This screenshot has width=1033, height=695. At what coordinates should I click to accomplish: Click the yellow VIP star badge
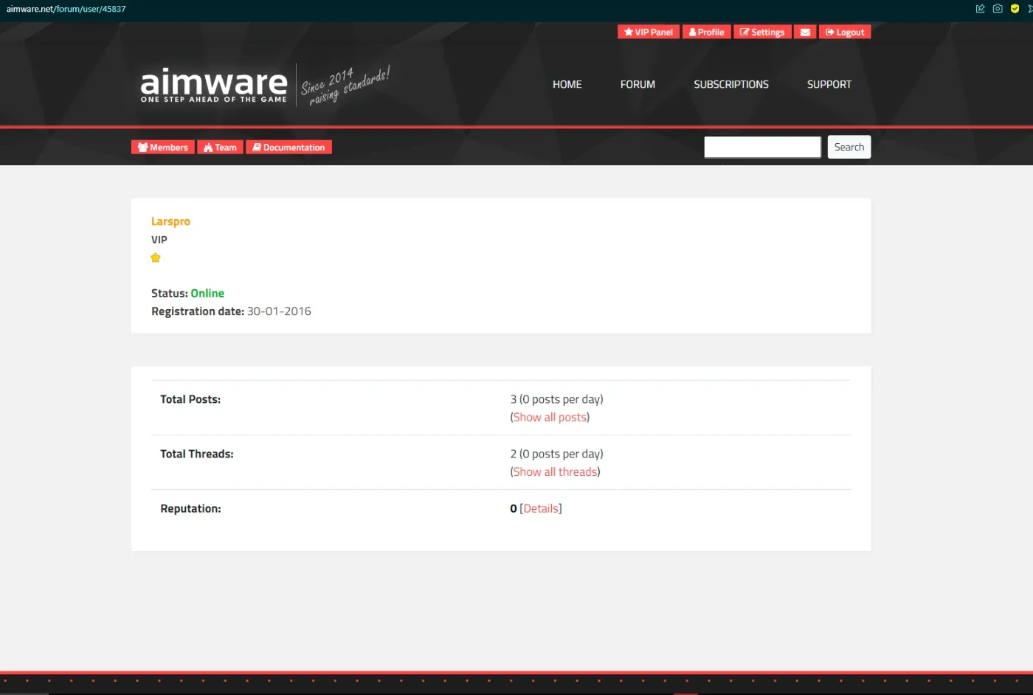click(156, 257)
